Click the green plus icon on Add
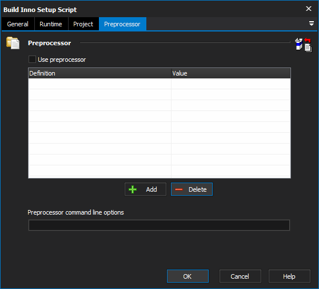 point(133,189)
